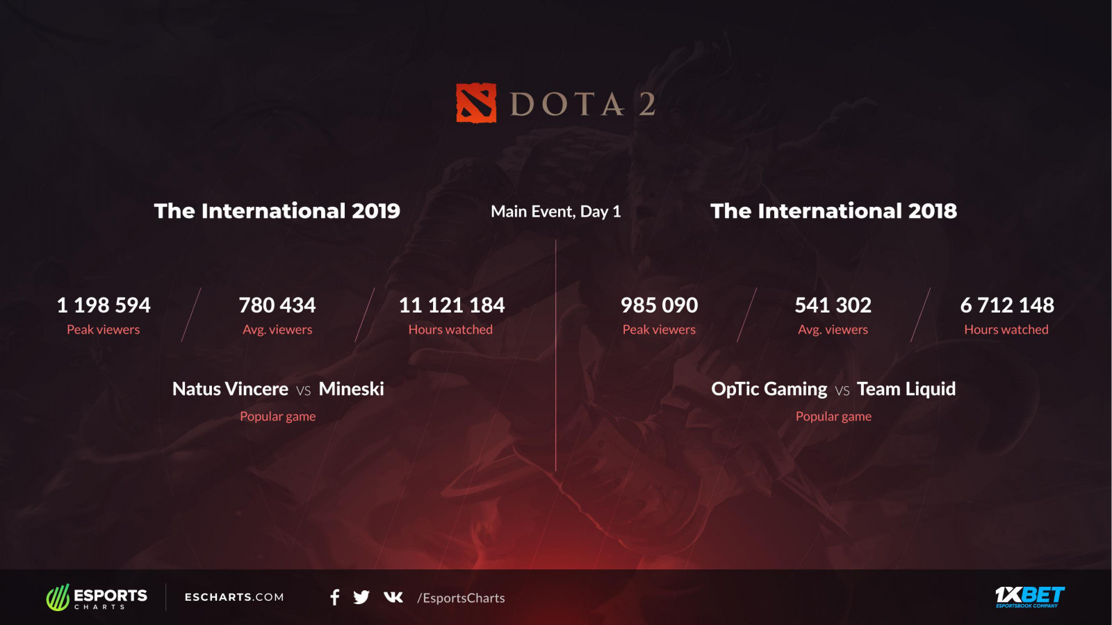Click the Natus Vincere vs Mineski matchup
The width and height of the screenshot is (1112, 625).
[278, 389]
